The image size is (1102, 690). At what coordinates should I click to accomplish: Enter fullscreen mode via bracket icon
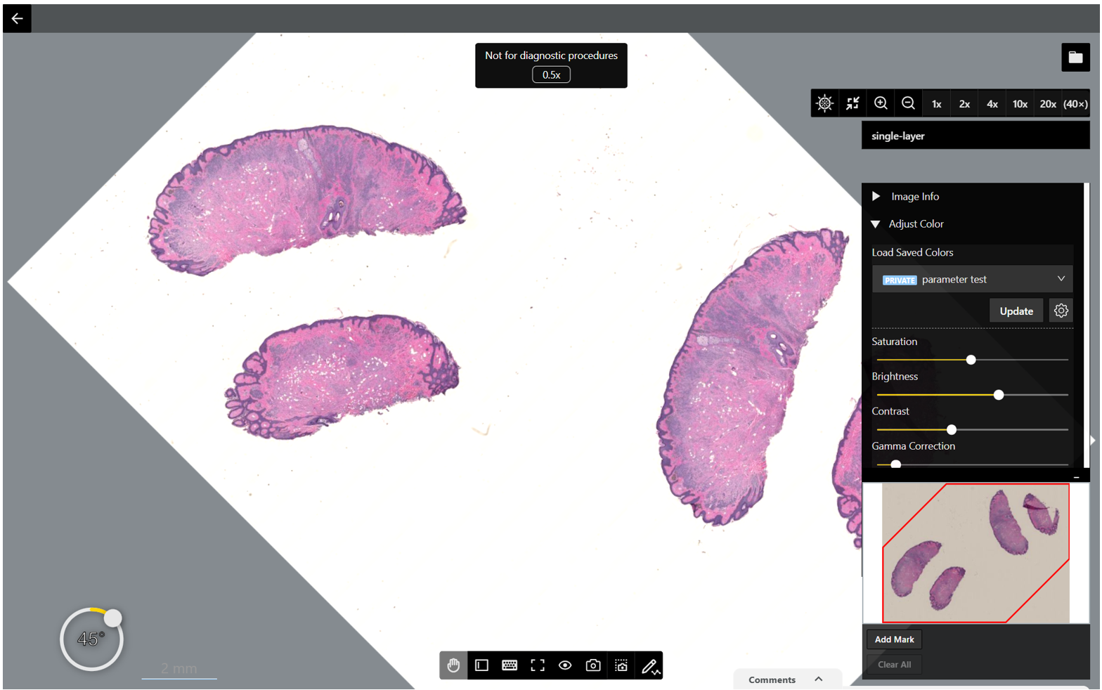(538, 665)
